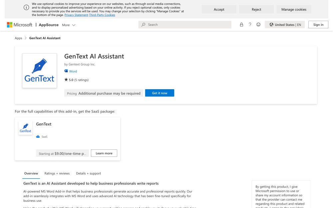Click the Get it now button
This screenshot has width=333, height=208.
(x=160, y=93)
